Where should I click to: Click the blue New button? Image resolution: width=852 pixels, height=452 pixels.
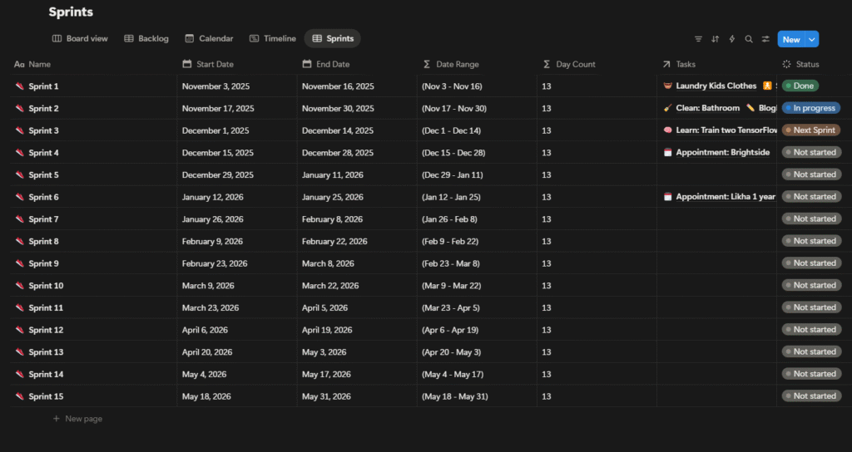pos(790,39)
